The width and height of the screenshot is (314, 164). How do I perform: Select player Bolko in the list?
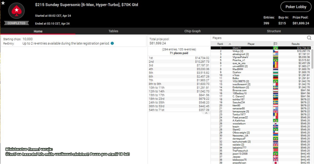click(235, 78)
